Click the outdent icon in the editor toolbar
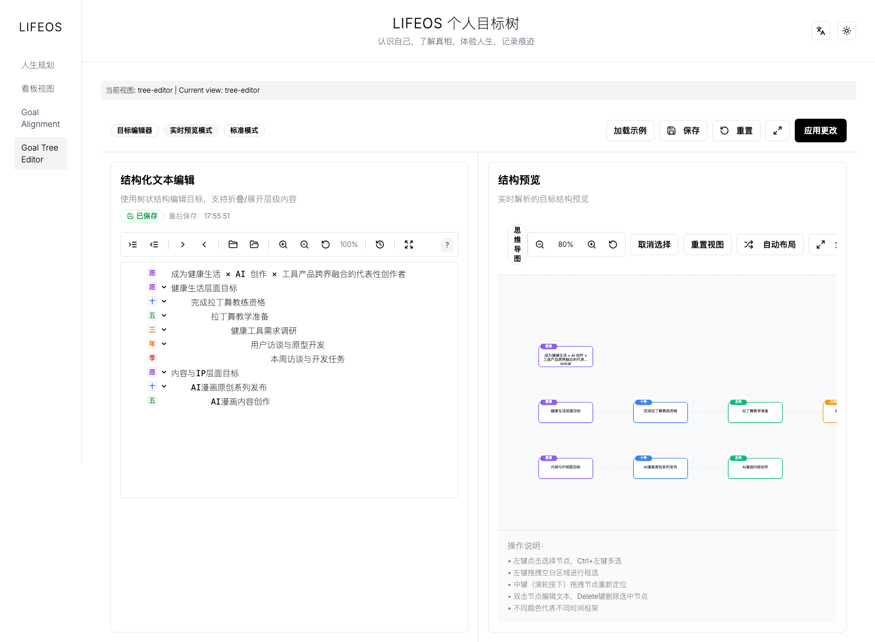This screenshot has width=875, height=642. point(155,244)
